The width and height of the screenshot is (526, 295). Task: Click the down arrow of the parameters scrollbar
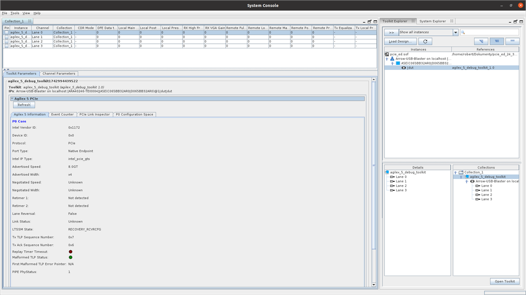(374, 284)
